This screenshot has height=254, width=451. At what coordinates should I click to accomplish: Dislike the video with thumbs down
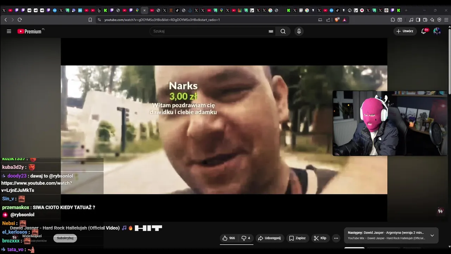pos(246,238)
